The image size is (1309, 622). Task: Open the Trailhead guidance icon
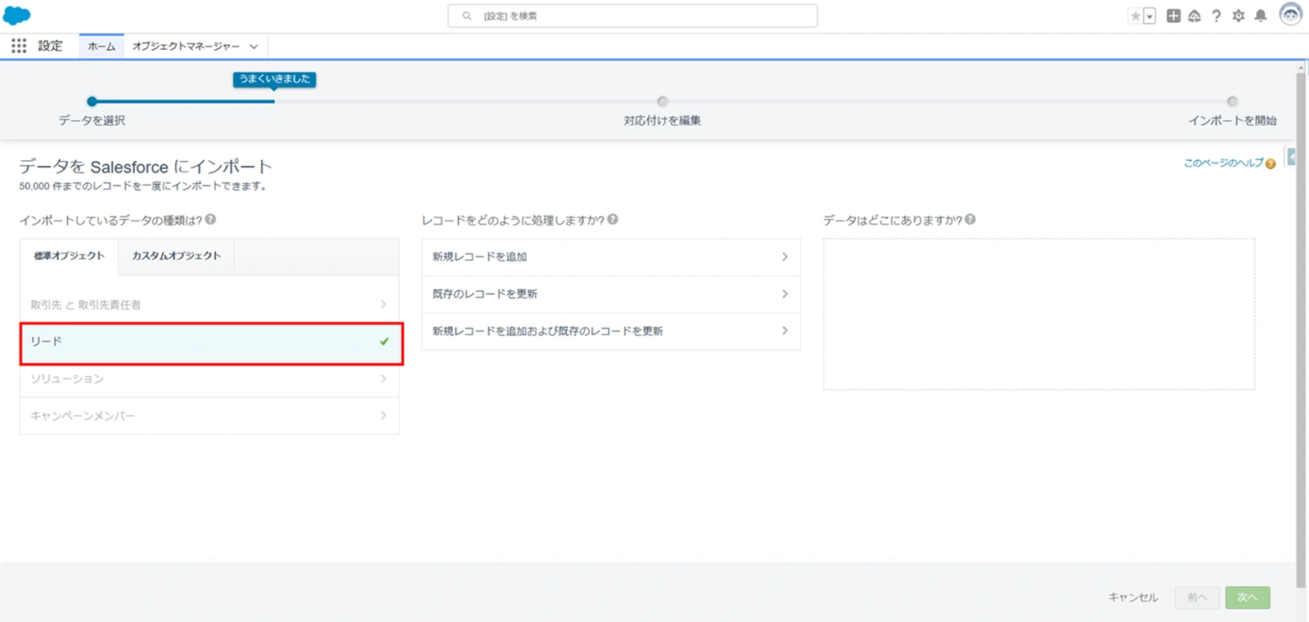coord(1194,16)
